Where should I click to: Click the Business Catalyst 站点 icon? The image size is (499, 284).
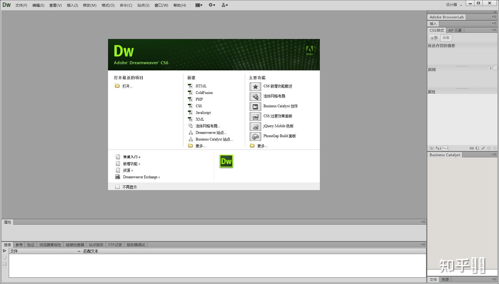(x=191, y=139)
